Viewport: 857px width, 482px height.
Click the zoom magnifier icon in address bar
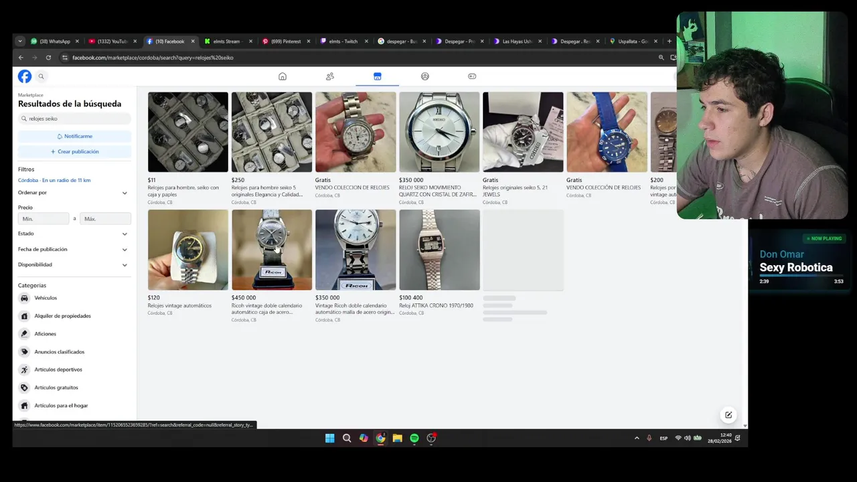[661, 58]
